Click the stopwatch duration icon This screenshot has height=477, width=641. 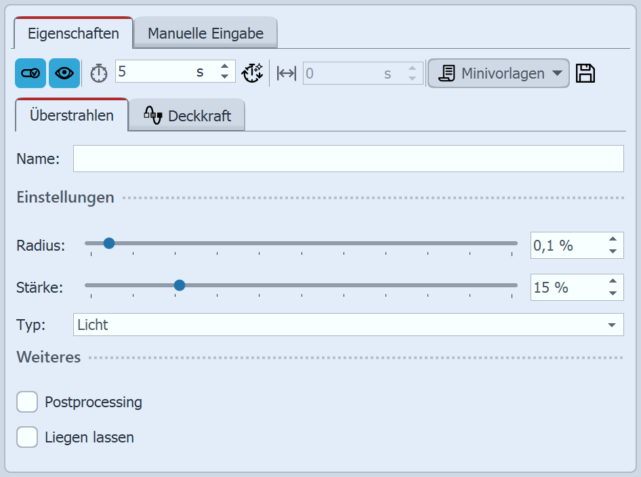(98, 72)
